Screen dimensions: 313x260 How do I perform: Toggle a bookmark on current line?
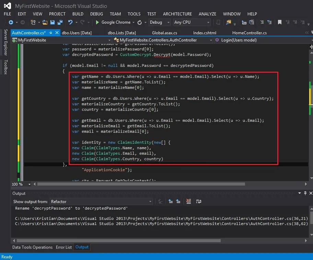pos(280,22)
